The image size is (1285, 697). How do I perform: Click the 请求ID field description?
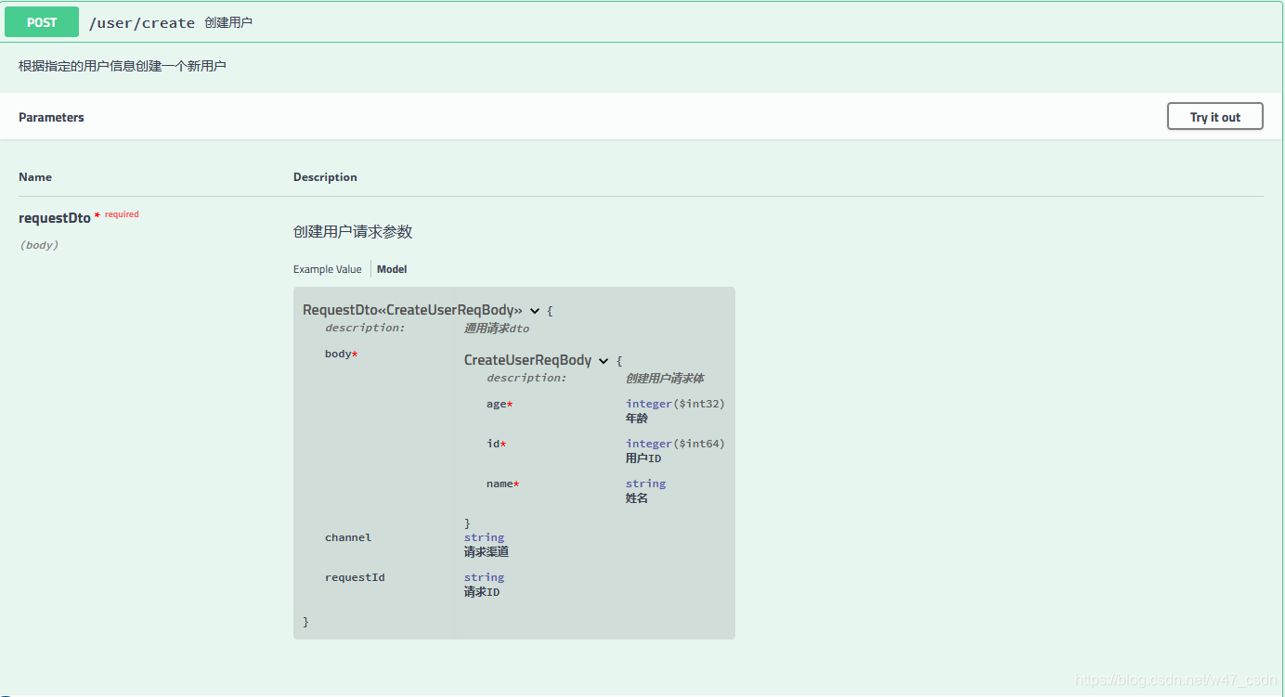tap(482, 592)
